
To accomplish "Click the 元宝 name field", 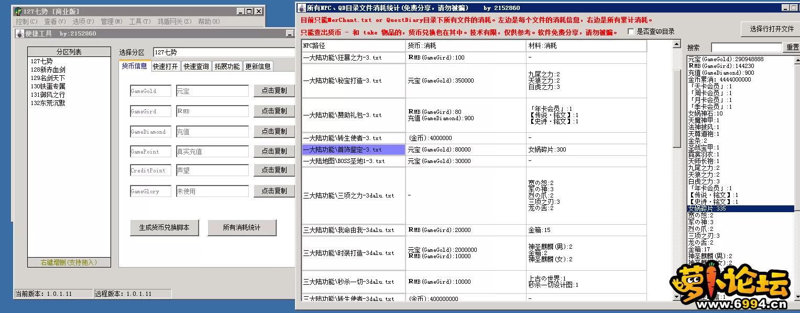I will (212, 91).
